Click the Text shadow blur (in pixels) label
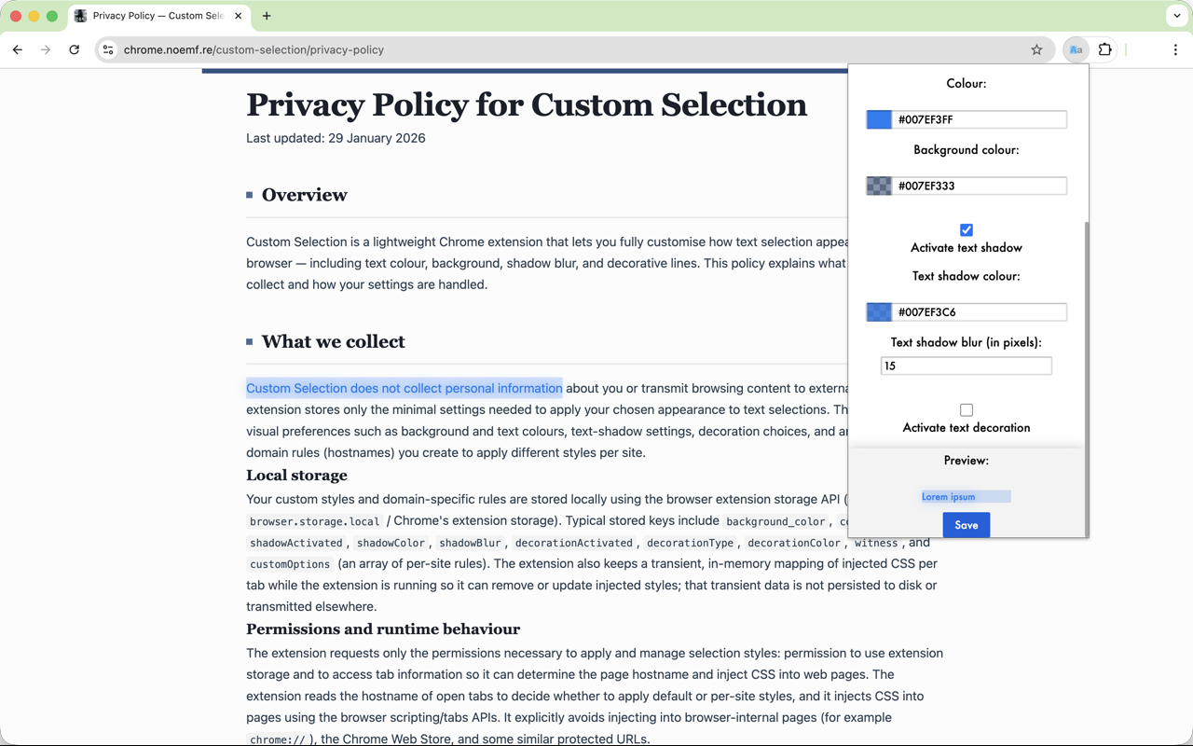The image size is (1193, 746). [x=967, y=342]
